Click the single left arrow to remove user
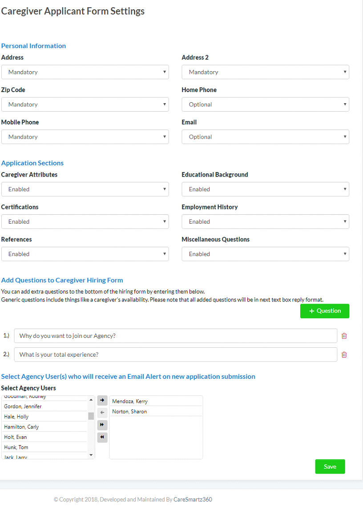 (102, 413)
